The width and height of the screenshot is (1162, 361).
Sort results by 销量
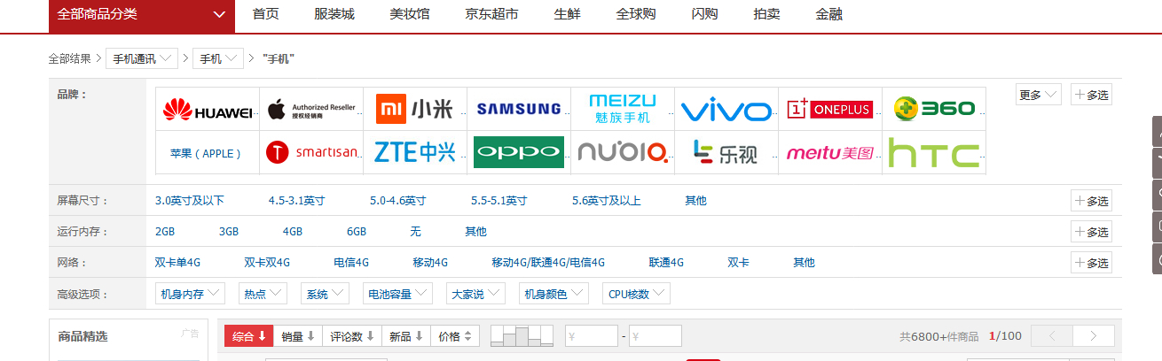[x=299, y=336]
